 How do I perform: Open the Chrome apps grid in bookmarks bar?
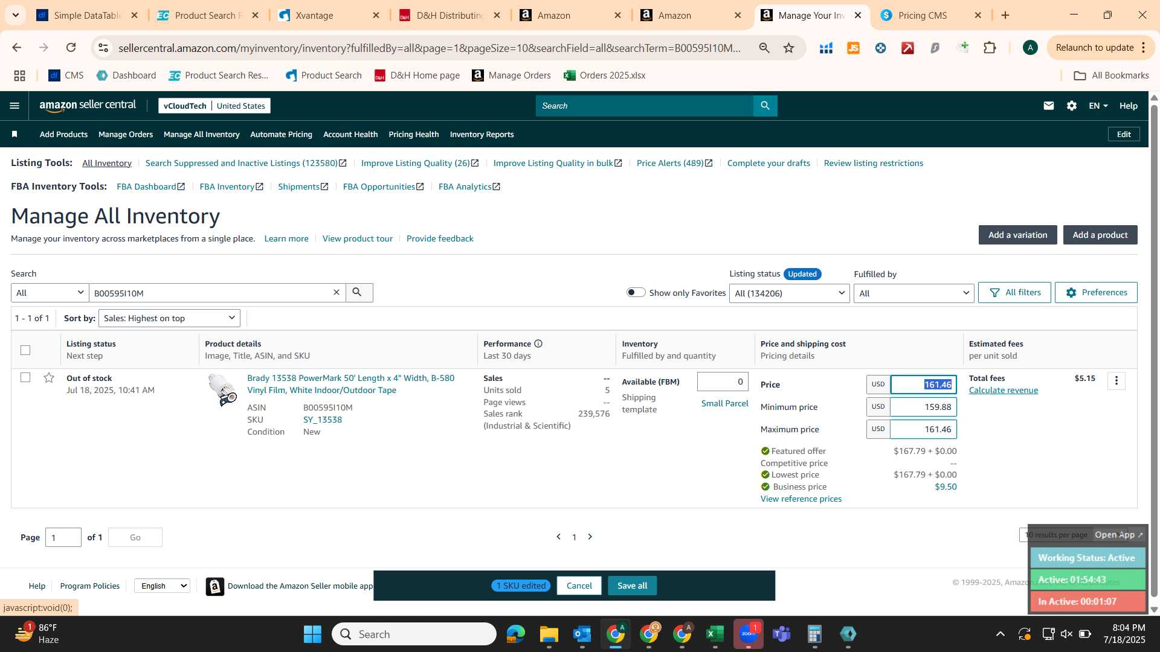(19, 75)
